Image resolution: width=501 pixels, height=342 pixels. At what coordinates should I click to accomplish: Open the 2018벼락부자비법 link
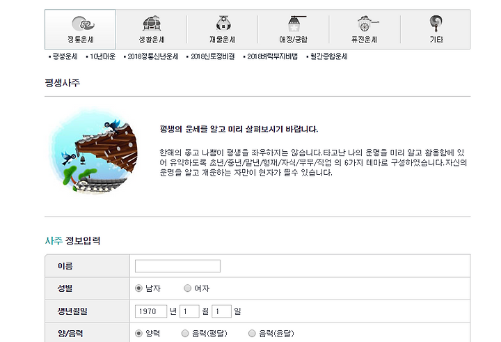pos(272,56)
